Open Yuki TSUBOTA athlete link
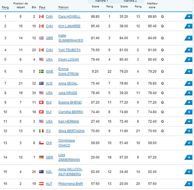Screen dimensions: 194x190 coord(69,50)
